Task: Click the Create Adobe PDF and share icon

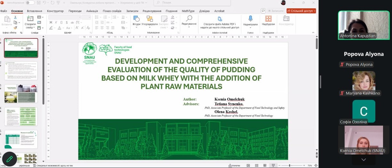Action: [220, 19]
